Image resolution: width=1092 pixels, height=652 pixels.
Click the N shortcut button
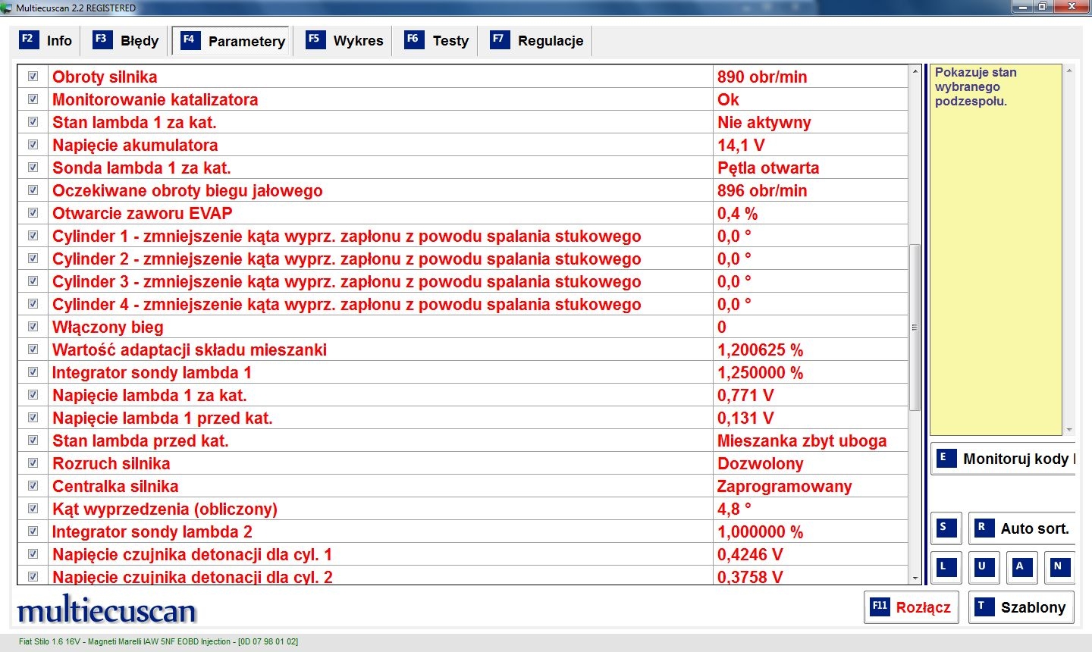point(1060,567)
